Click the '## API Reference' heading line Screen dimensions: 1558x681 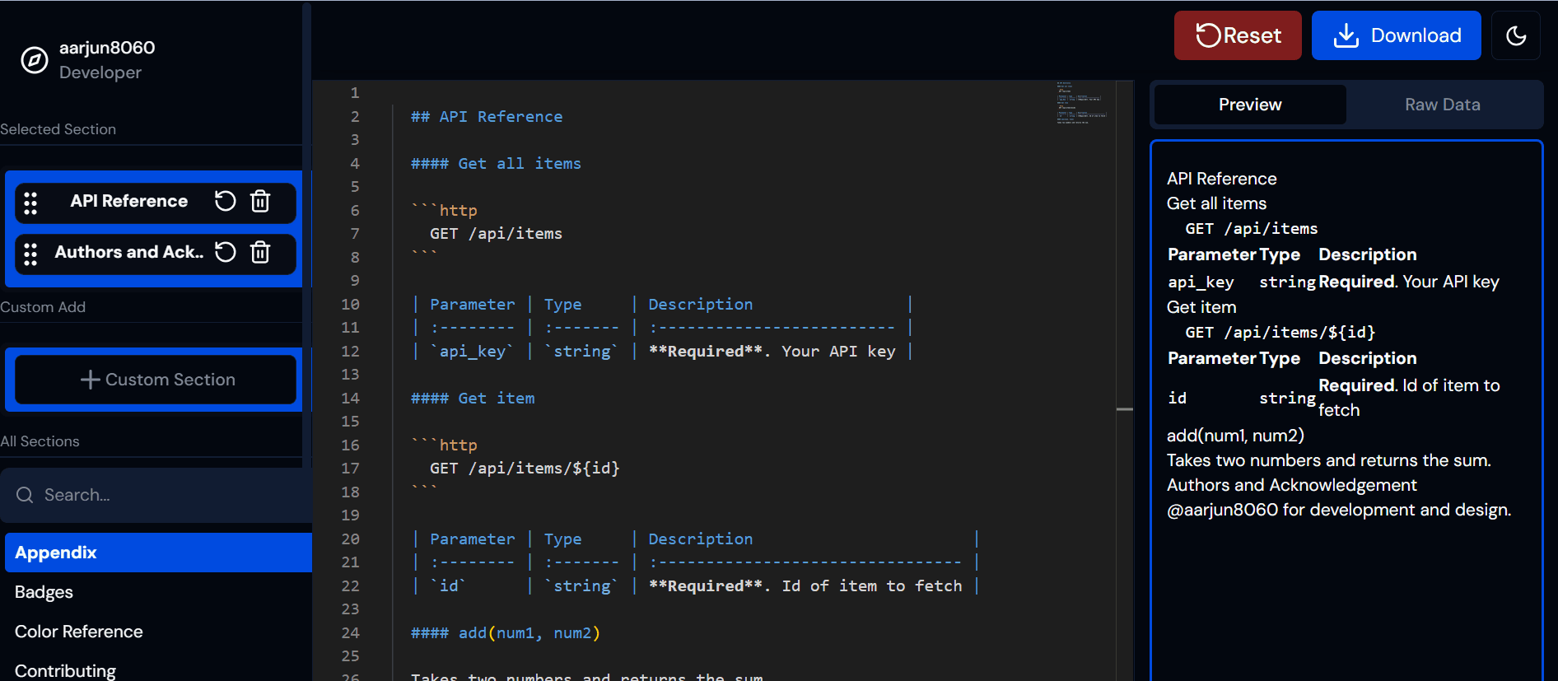click(x=487, y=117)
